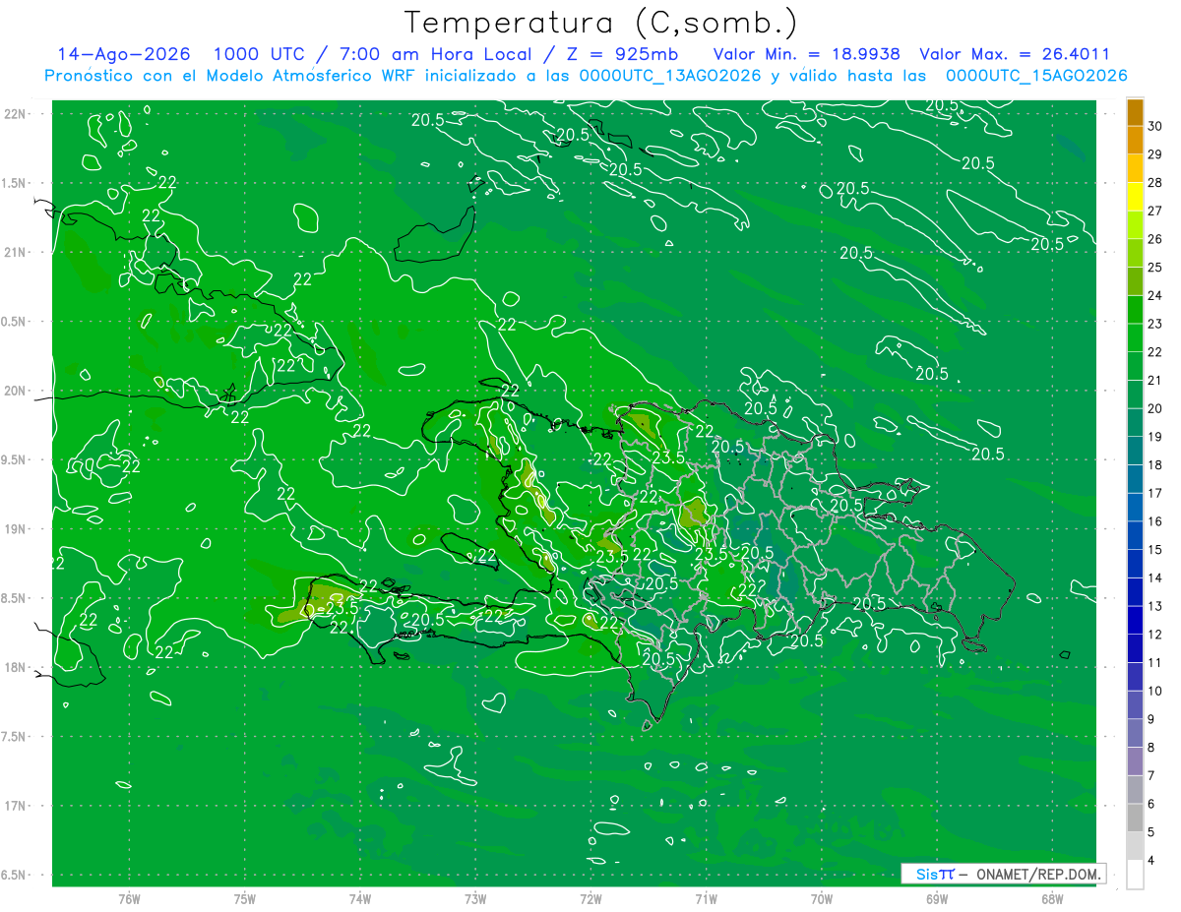Click color scale label "26"
Screen dimensions: 1181x912
tap(1155, 239)
